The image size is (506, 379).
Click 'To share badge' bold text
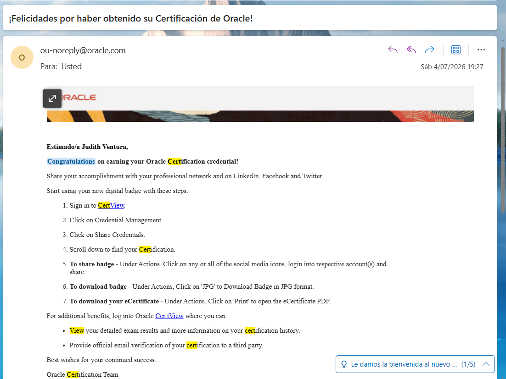[92, 264]
